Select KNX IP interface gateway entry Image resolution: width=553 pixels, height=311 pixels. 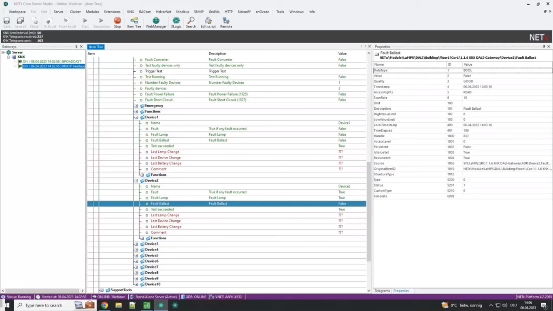click(53, 66)
